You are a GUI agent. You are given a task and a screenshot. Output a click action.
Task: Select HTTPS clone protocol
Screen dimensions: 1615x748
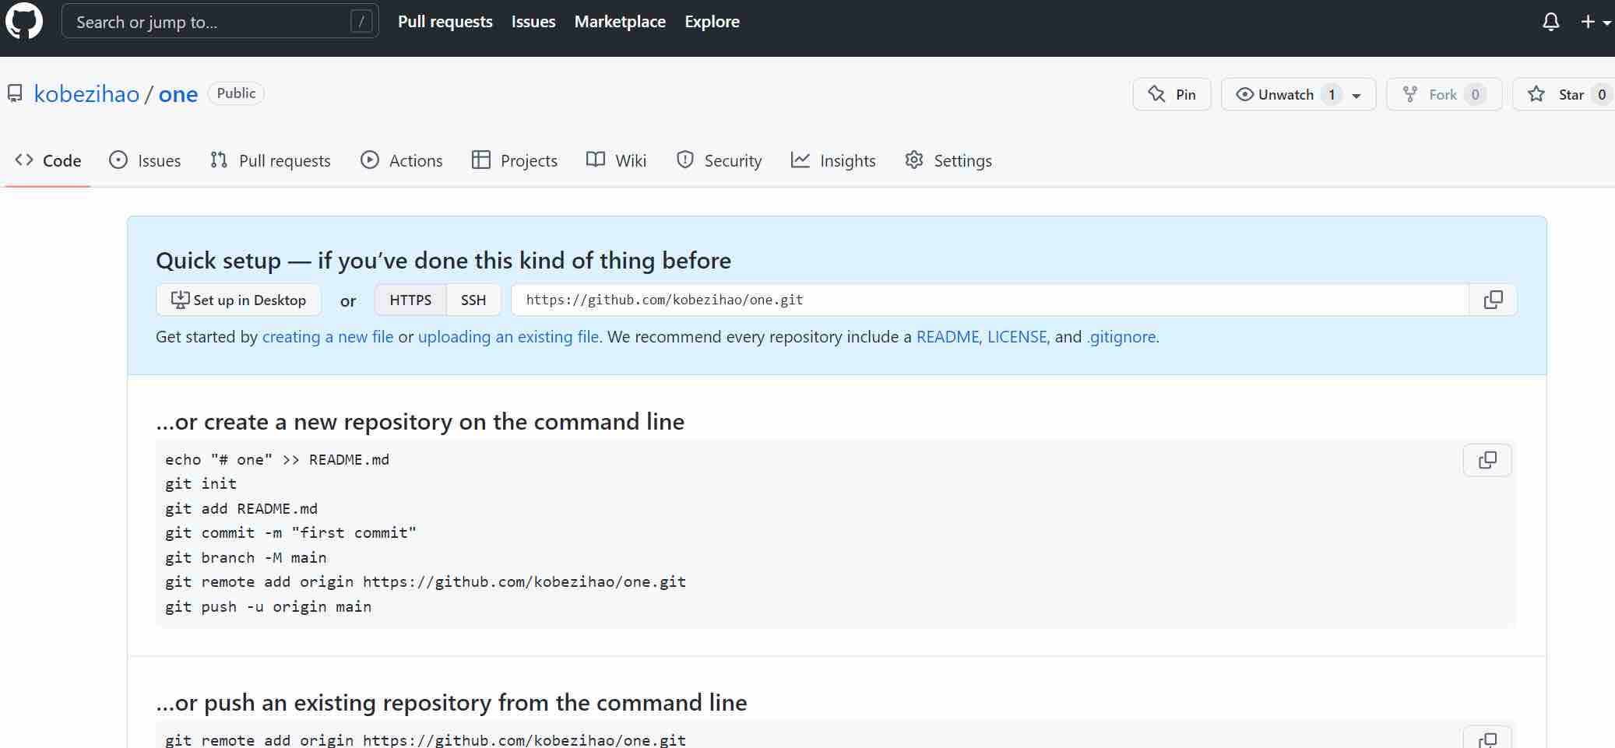(410, 300)
